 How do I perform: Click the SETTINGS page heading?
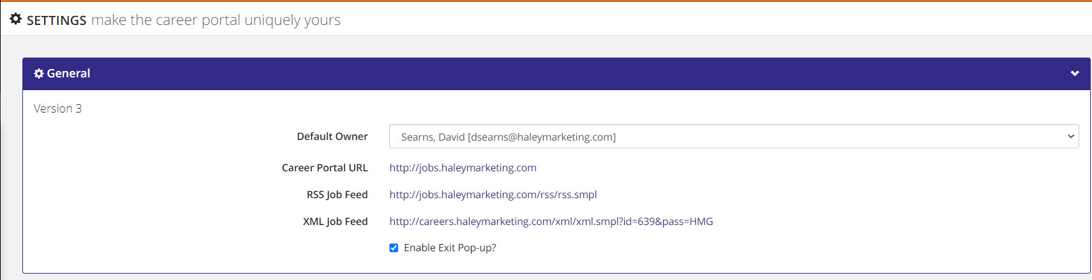56,20
